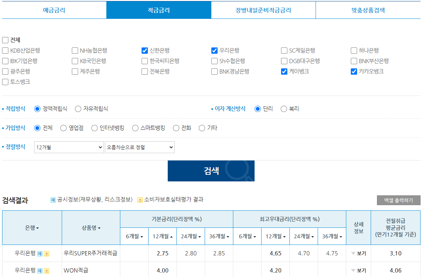Enable the 하나은행 checkbox
Image resolution: width=423 pixels, height=277 pixels.
(354, 50)
